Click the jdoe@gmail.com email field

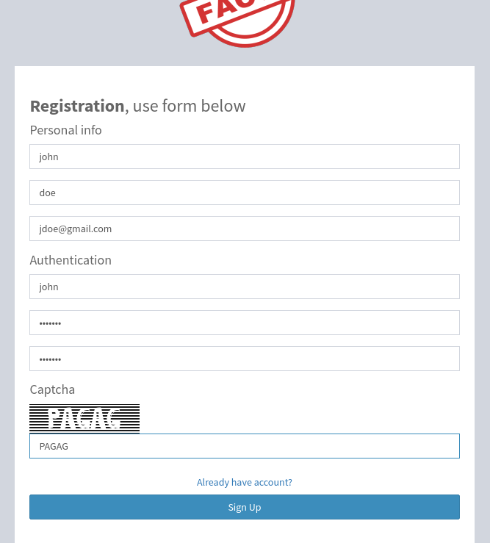pos(245,229)
